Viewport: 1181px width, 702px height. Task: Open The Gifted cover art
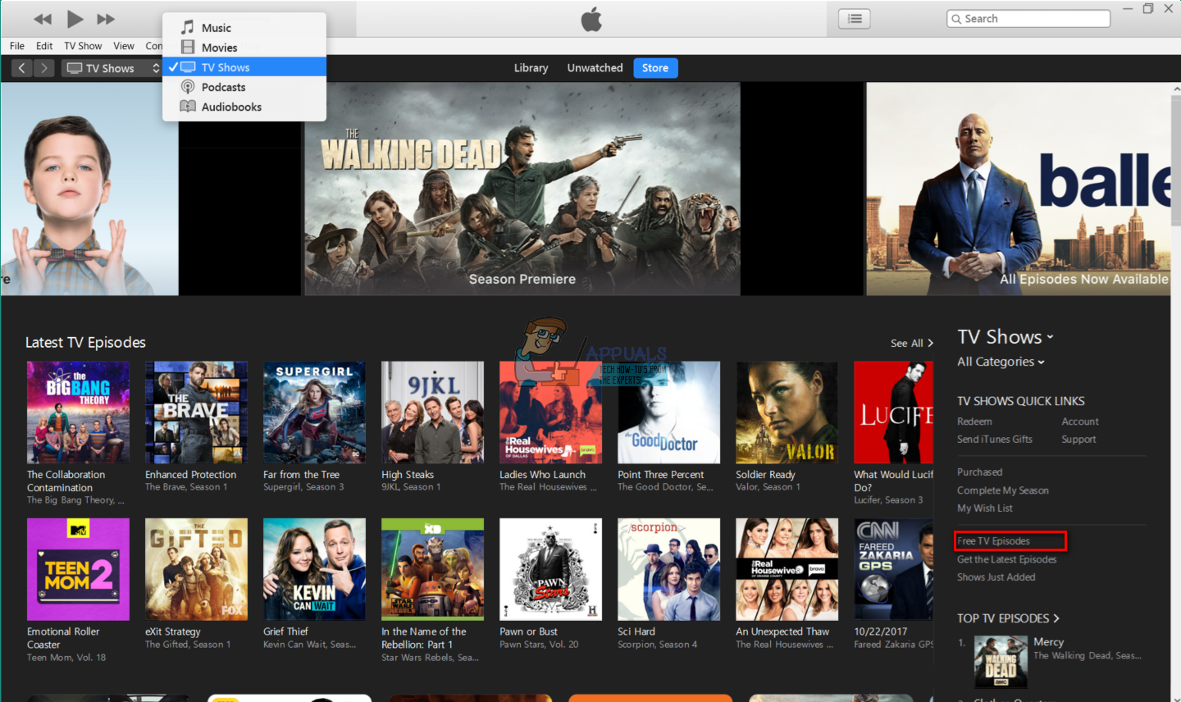196,569
